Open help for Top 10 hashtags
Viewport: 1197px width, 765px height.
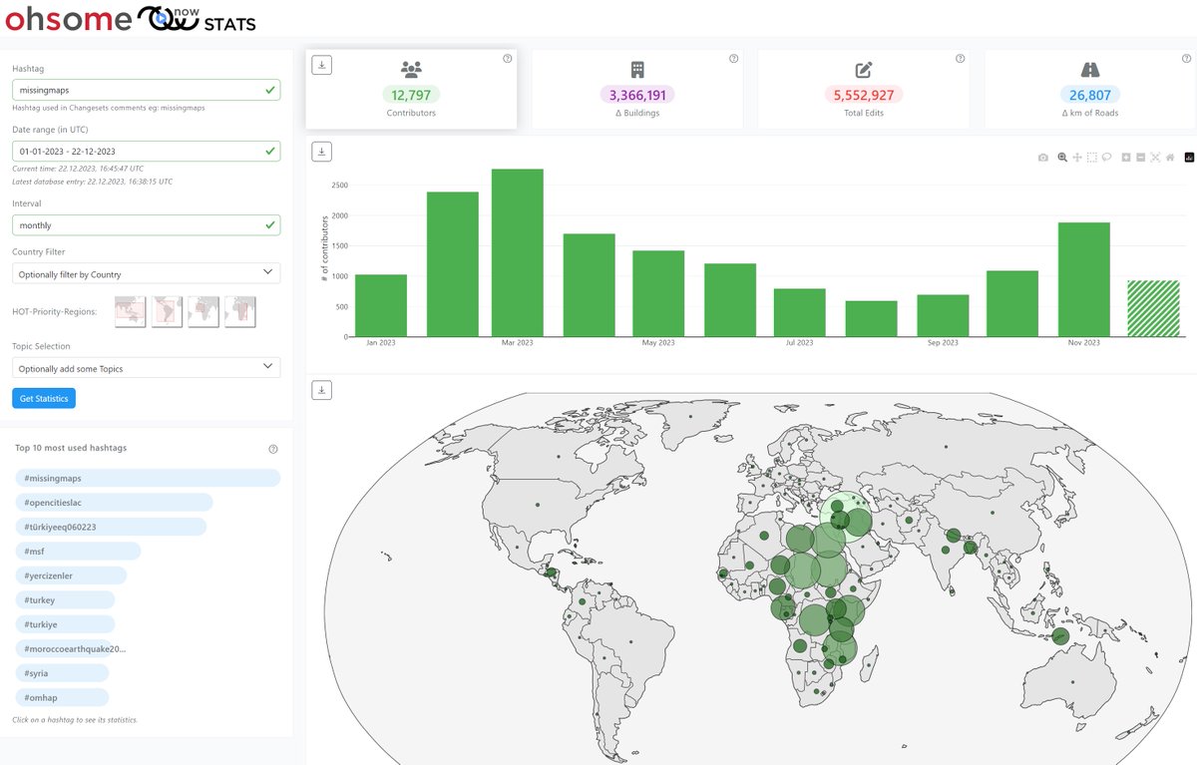(273, 449)
